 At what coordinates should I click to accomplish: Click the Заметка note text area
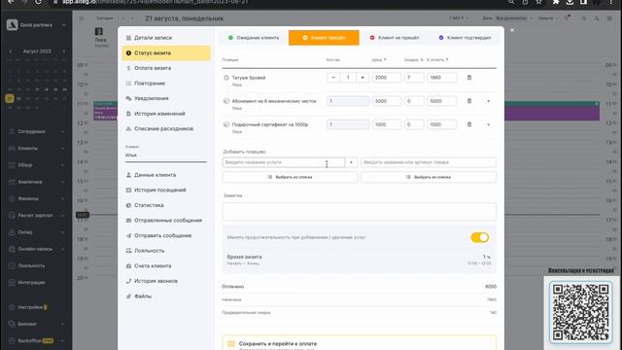[x=359, y=211]
